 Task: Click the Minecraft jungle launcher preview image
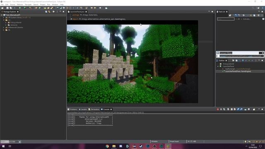click(x=132, y=64)
